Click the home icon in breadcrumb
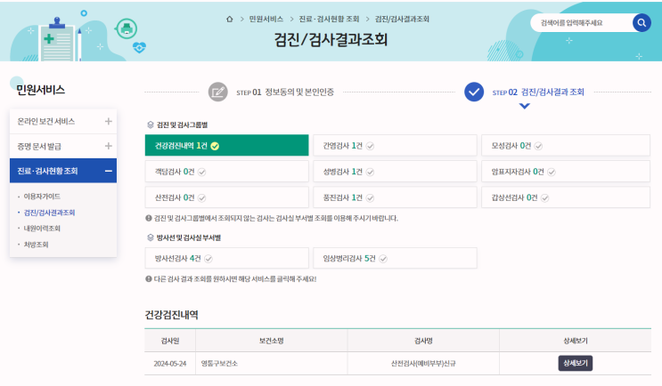Viewport: 662px width, 386px height. coord(230,19)
